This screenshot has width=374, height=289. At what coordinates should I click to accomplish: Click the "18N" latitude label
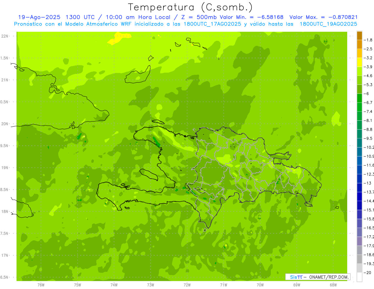pos(5,212)
